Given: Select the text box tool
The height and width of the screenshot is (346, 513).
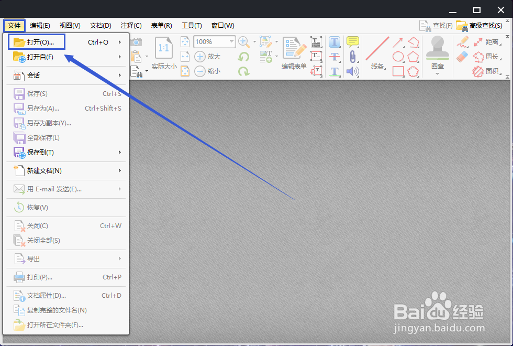Looking at the screenshot, I should pyautogui.click(x=316, y=57).
